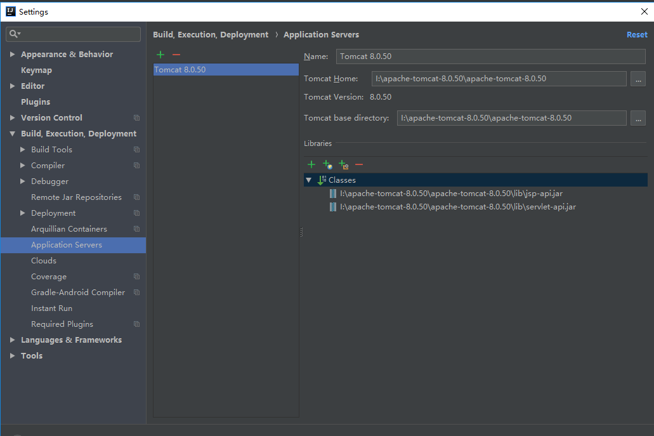Add a library with the green plus
654x436 pixels.
tap(311, 164)
